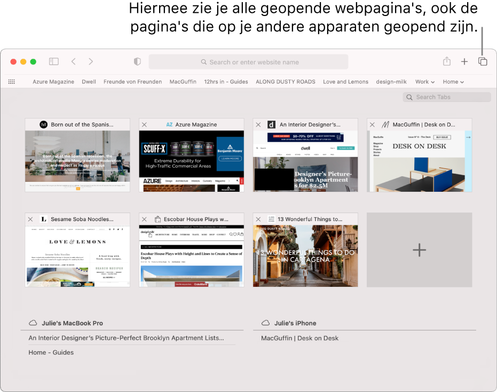Screen dimensions: 497x392
Task: Close the Sesame Soba Noodles tab
Action: tap(30, 219)
